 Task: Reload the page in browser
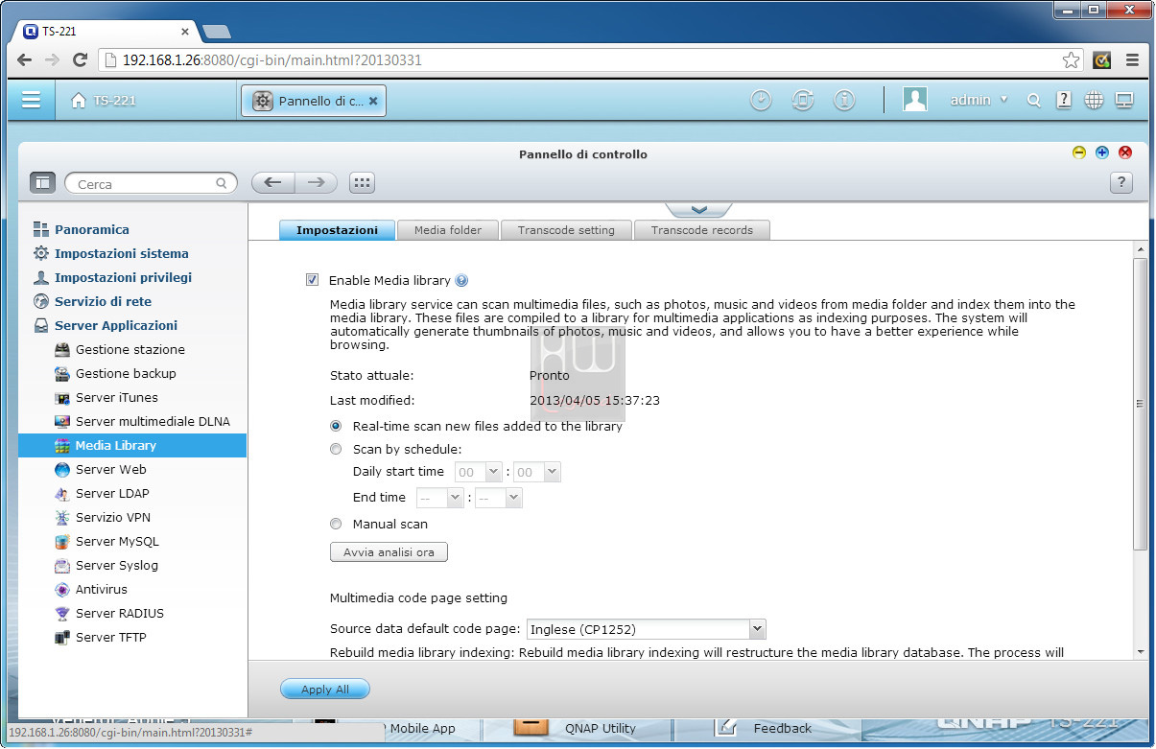[x=81, y=59]
